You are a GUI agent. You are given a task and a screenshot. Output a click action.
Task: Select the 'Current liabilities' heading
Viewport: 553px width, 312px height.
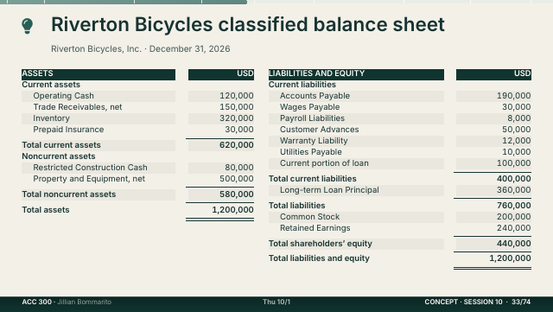coord(302,85)
